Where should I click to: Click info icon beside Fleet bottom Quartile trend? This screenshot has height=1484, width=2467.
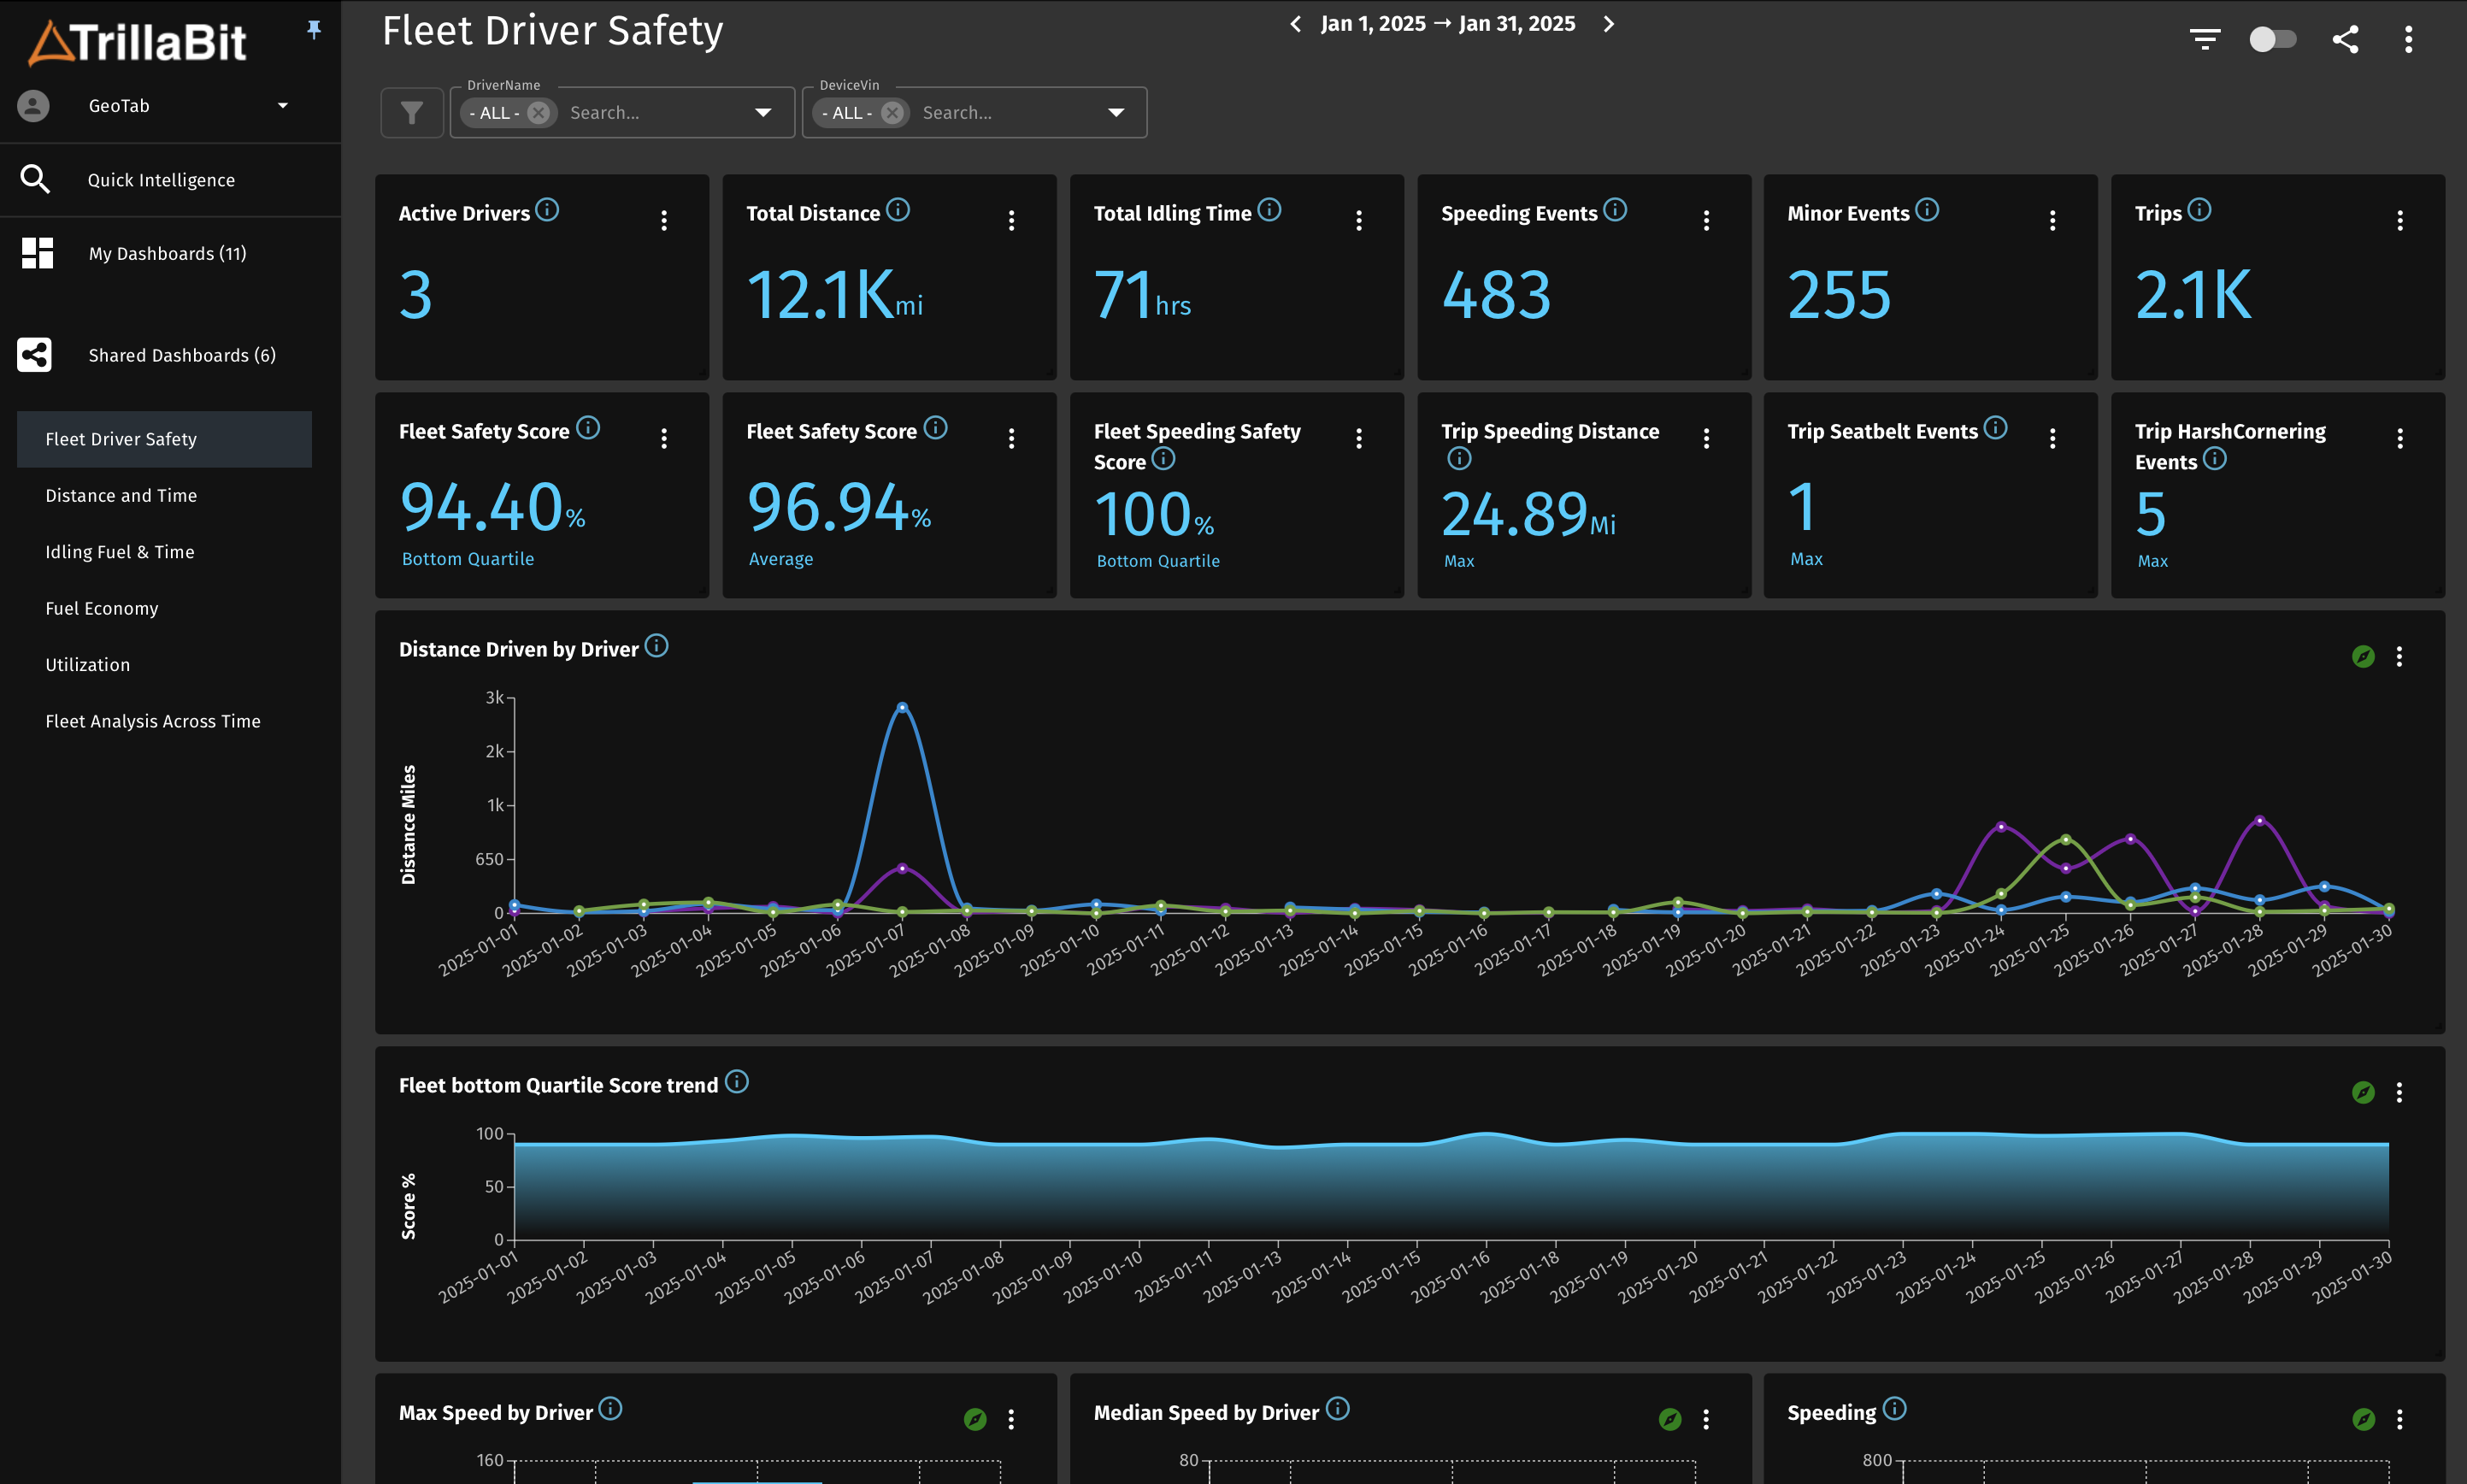coord(737,1082)
